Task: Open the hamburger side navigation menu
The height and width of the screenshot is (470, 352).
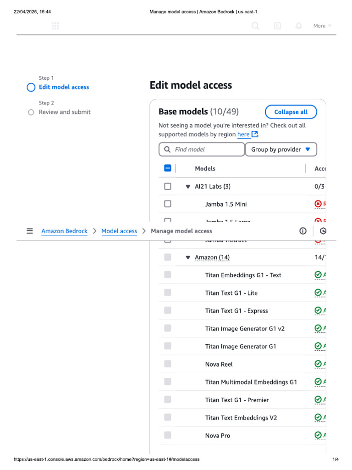Action: 30,231
